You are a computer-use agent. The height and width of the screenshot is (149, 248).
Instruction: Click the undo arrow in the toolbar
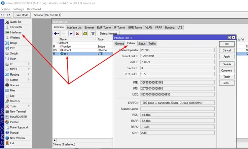tap(2, 15)
